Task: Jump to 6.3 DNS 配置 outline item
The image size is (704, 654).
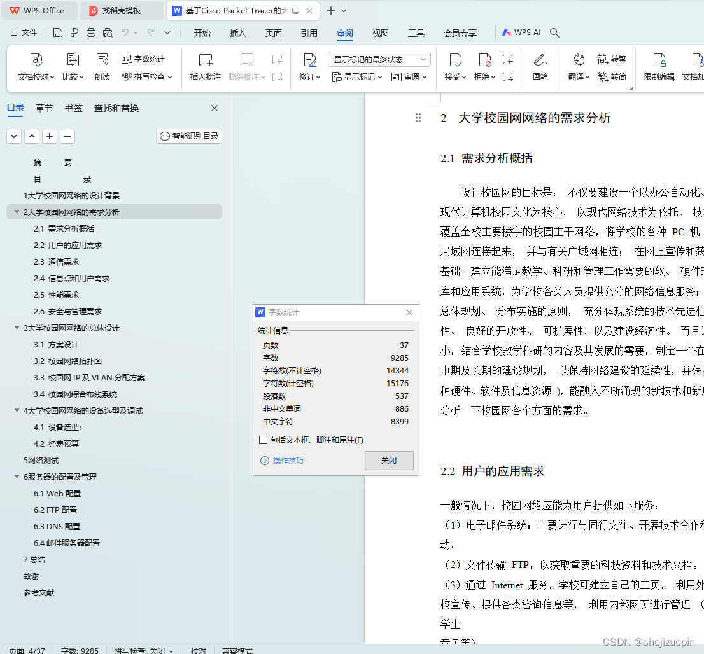Action: (57, 526)
